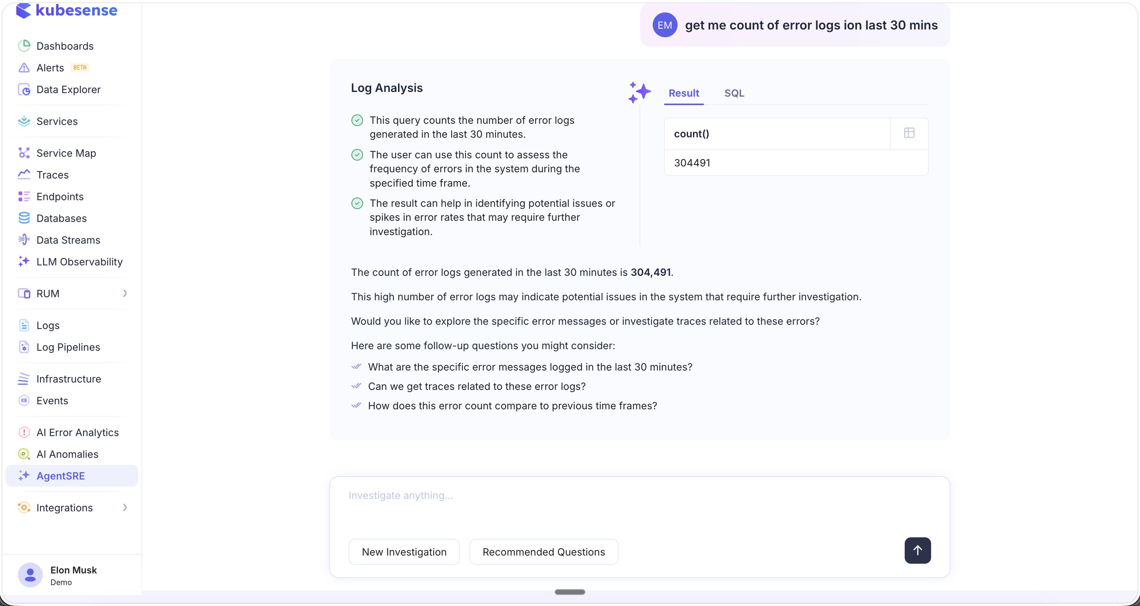
Task: Expand the Integrations submenu chevron
Action: (125, 507)
